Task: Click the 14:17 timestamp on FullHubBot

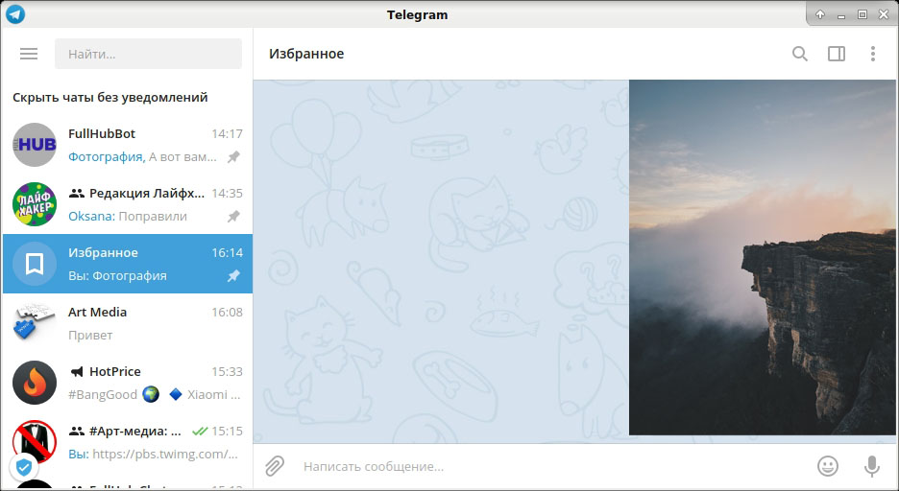Action: [x=227, y=134]
